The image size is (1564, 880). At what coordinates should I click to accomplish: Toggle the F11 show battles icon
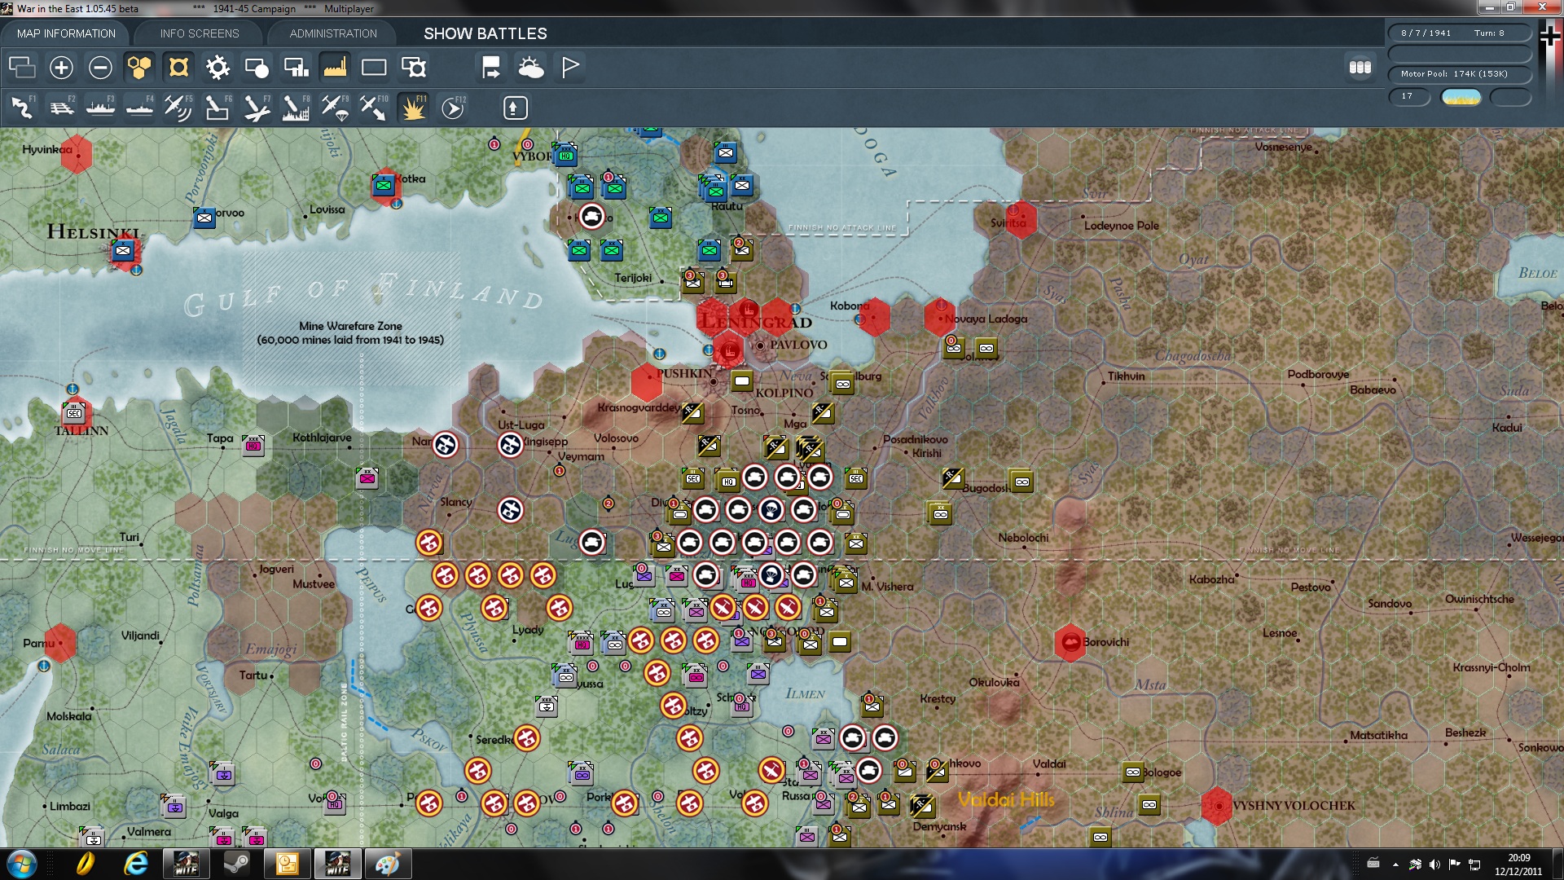[414, 108]
